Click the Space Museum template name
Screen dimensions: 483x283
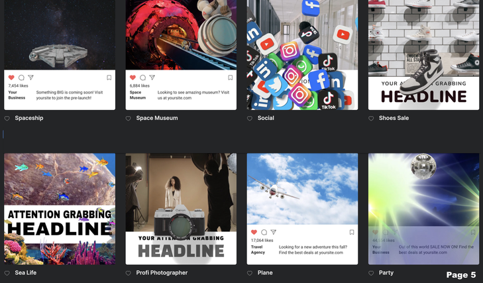[157, 118]
